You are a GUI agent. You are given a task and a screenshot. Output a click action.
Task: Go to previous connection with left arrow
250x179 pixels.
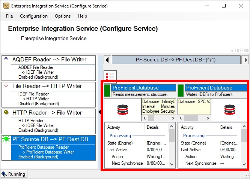[x=107, y=60]
